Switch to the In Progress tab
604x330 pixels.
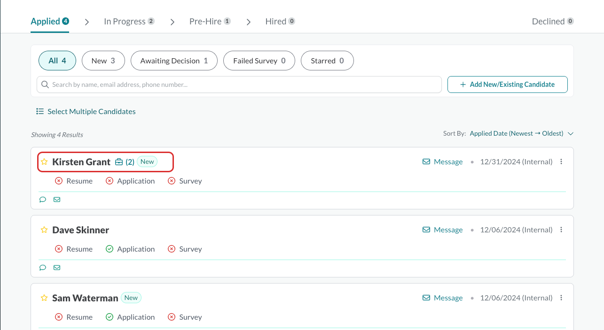(x=129, y=22)
